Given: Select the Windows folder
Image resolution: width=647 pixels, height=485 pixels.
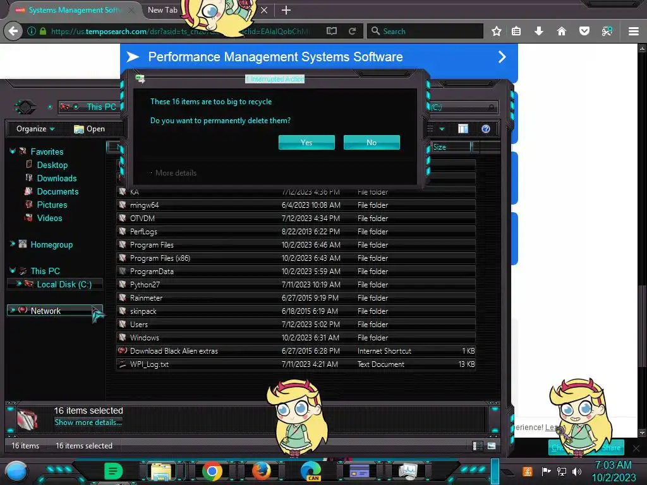Looking at the screenshot, I should tap(296, 337).
